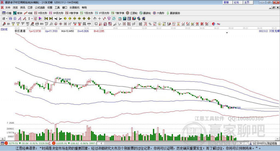The image size is (280, 151).
Task: Click the Up=11.3103 indicator value
Action: tap(51, 31)
